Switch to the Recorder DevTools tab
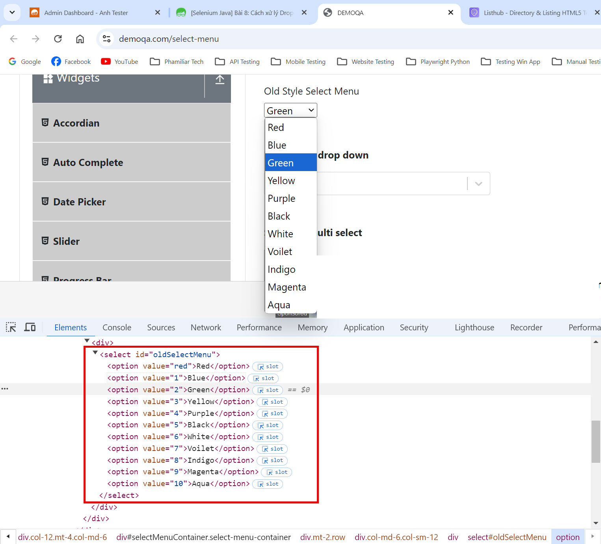This screenshot has height=544, width=601. pyautogui.click(x=526, y=328)
